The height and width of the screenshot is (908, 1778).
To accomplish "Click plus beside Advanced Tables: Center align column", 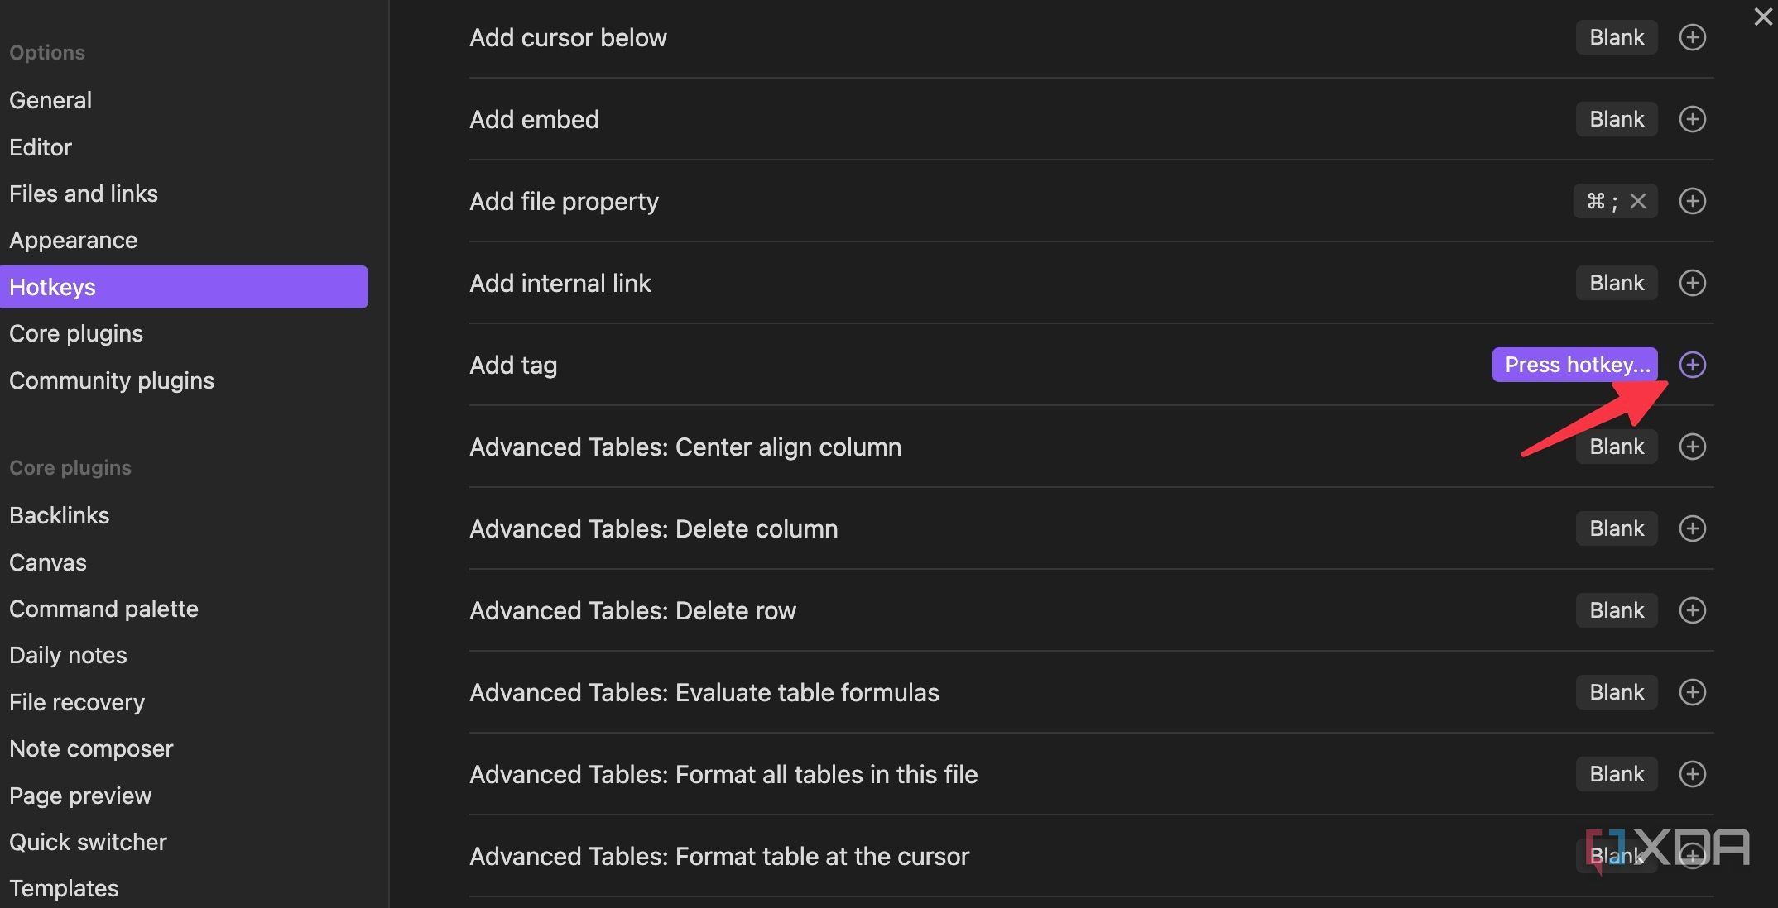I will 1693,446.
